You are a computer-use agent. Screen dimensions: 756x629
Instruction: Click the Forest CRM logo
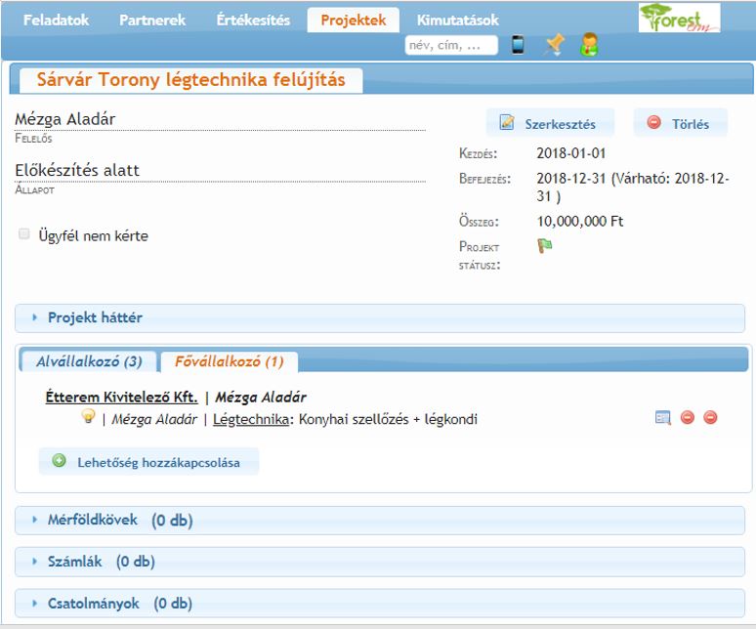click(x=679, y=19)
